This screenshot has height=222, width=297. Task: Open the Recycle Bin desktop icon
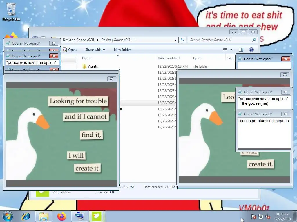tap(11, 12)
